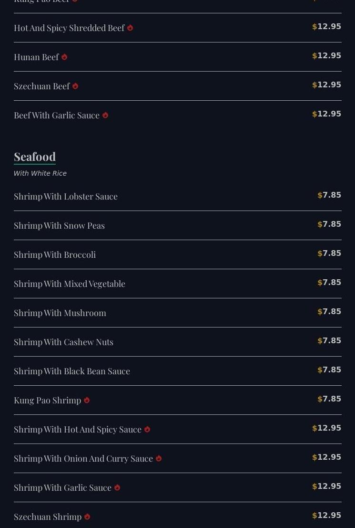Select the Shrimp With Mixed Vegetable item
This screenshot has width=355, height=528.
177,284
